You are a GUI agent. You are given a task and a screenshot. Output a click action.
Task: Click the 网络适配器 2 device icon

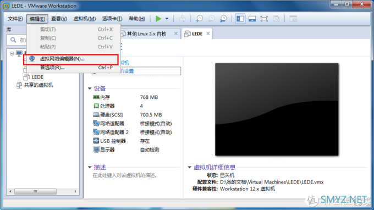(x=96, y=132)
